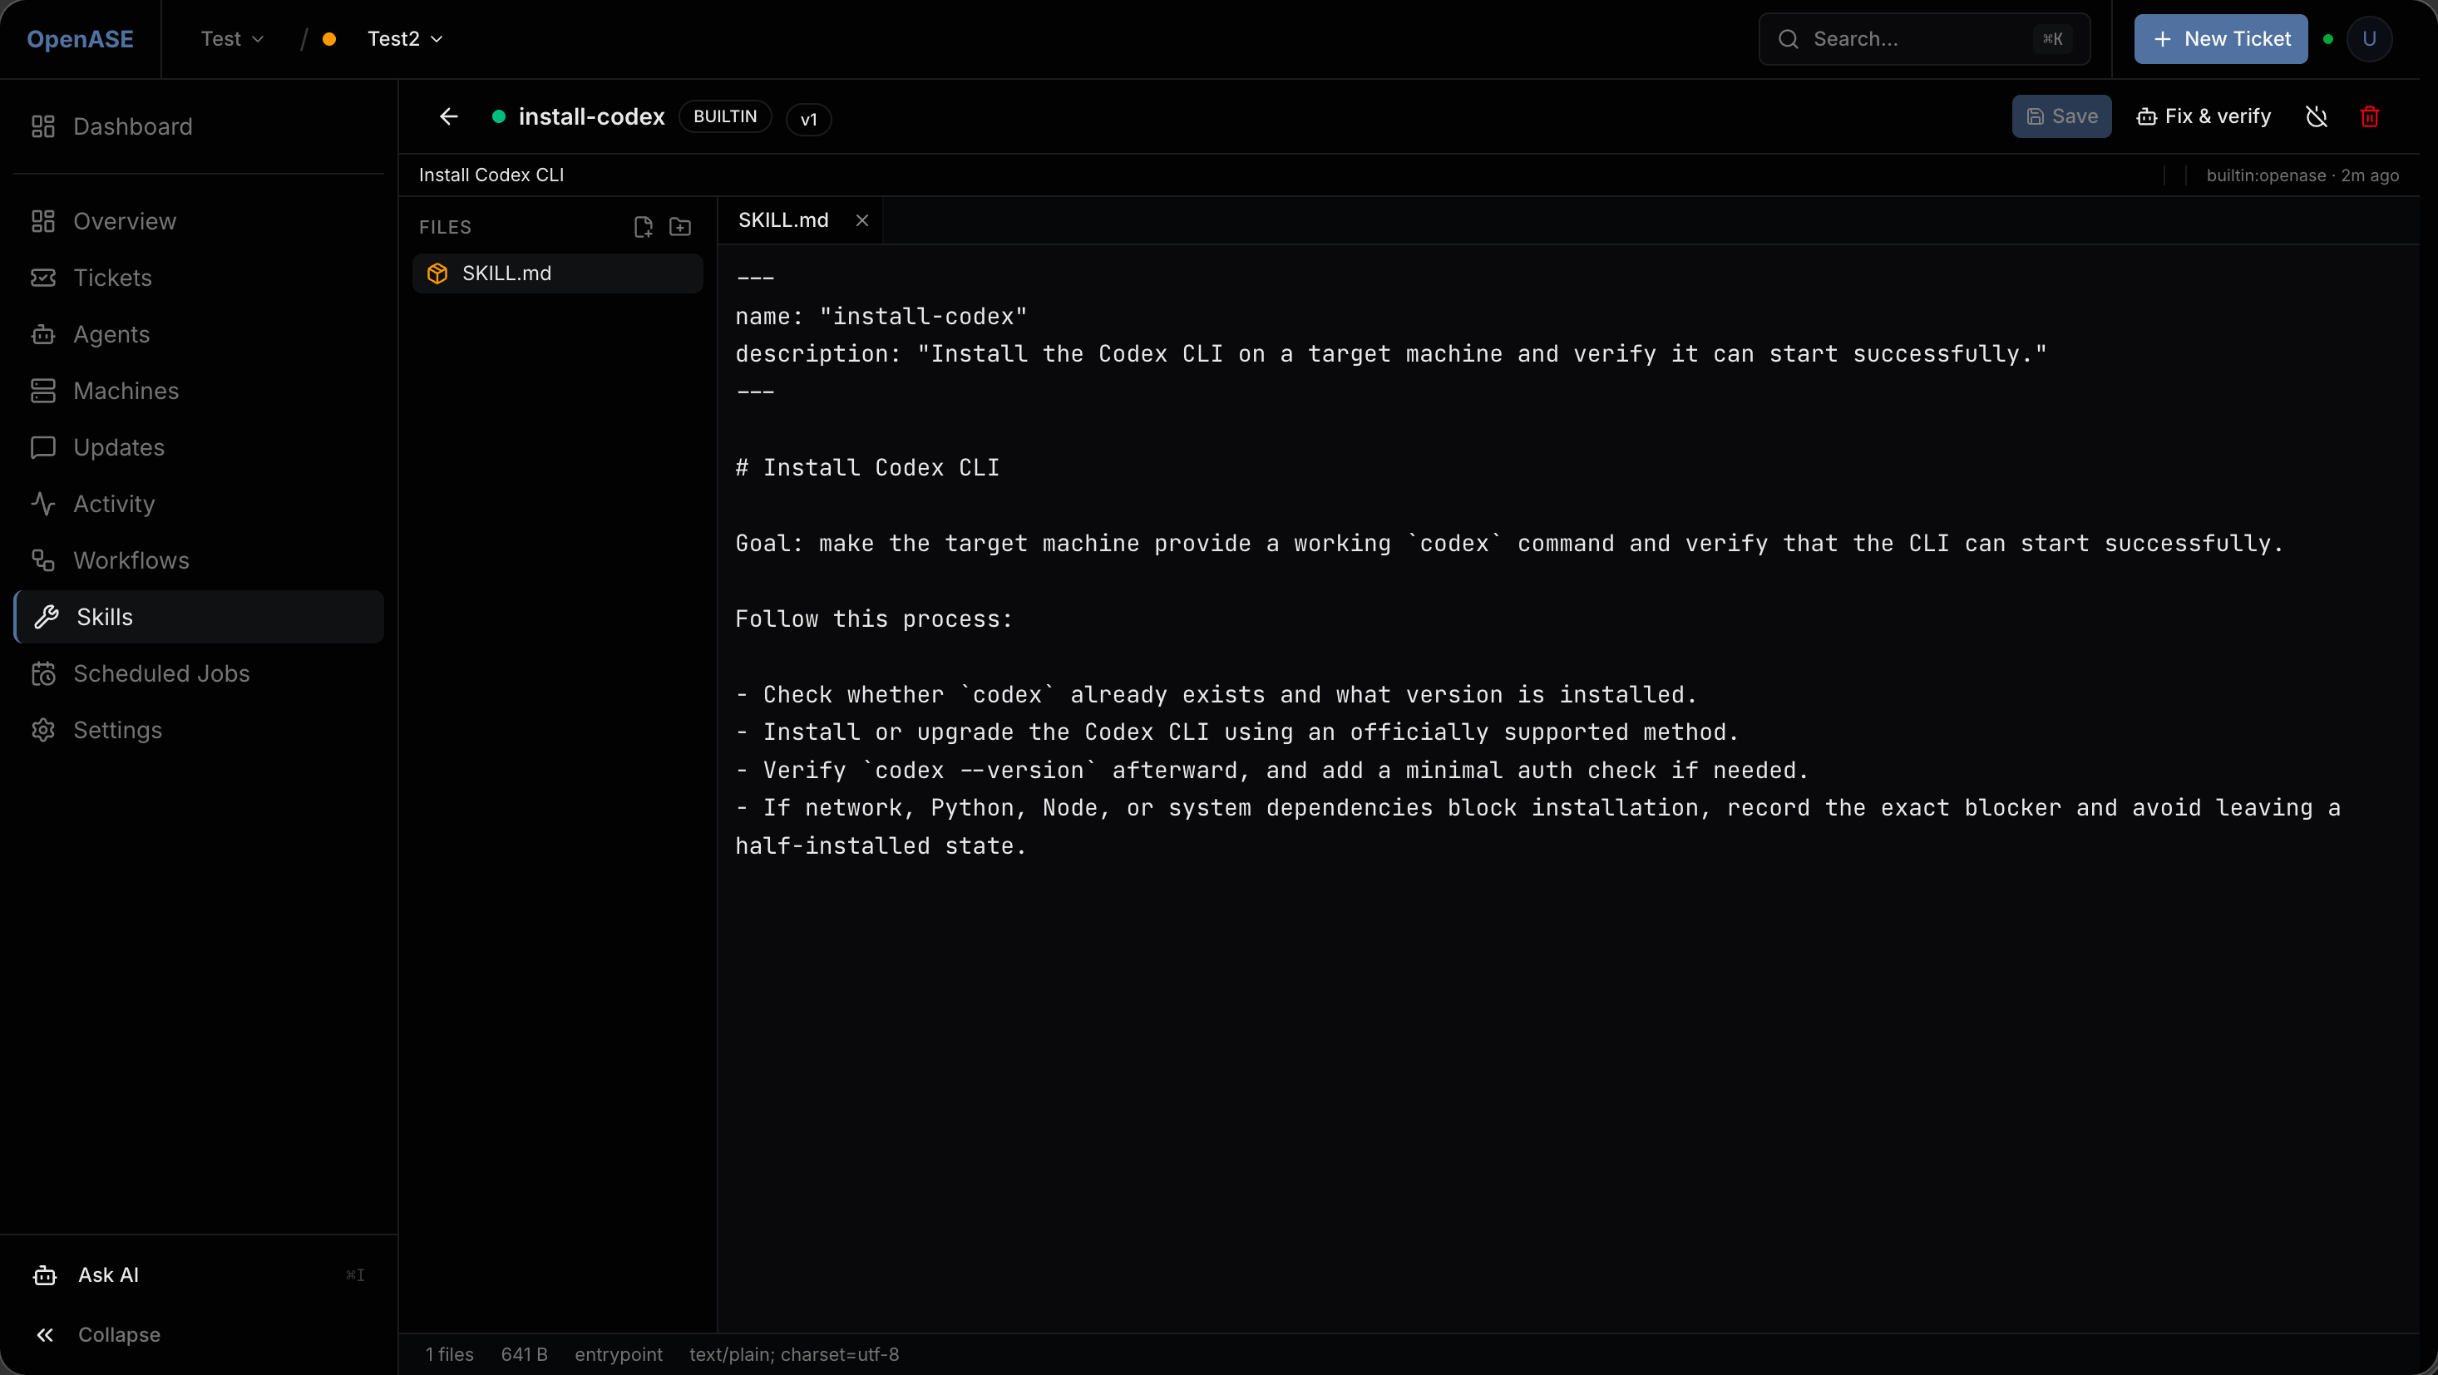Focus the Search field
The image size is (2438, 1375).
pyautogui.click(x=1924, y=39)
